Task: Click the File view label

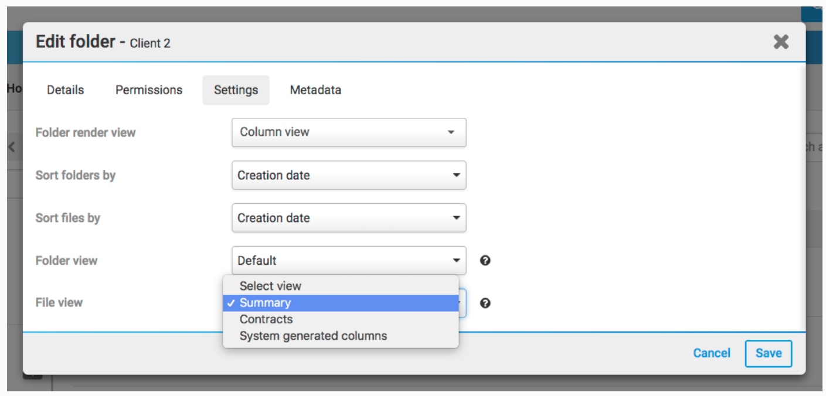Action: click(59, 303)
